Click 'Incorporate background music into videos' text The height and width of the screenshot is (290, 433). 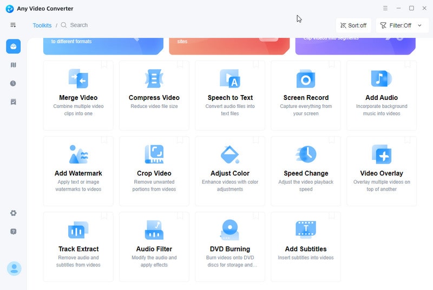(x=382, y=110)
